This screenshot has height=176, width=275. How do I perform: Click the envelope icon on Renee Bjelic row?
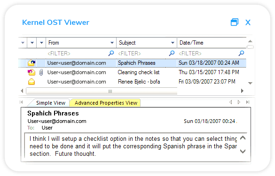pos(31,82)
